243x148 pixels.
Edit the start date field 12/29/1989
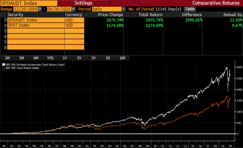[x=25, y=9]
